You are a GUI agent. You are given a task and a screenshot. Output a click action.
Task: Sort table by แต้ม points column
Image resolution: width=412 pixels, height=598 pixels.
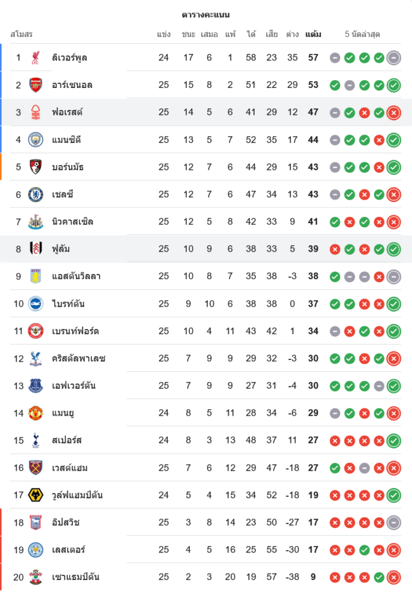pos(313,34)
